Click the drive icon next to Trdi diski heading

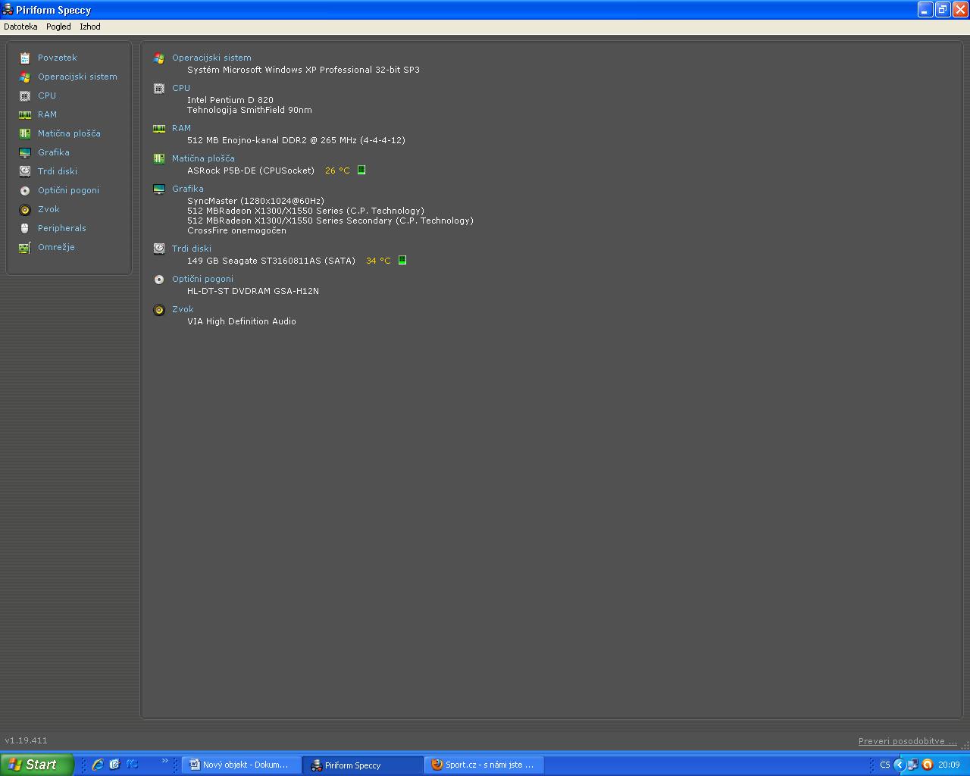click(159, 249)
